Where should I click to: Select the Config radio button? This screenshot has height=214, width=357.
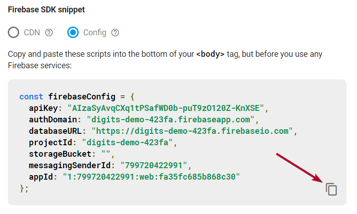73,33
